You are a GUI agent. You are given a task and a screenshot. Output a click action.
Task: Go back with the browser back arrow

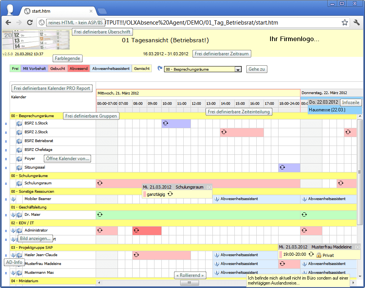click(8, 23)
